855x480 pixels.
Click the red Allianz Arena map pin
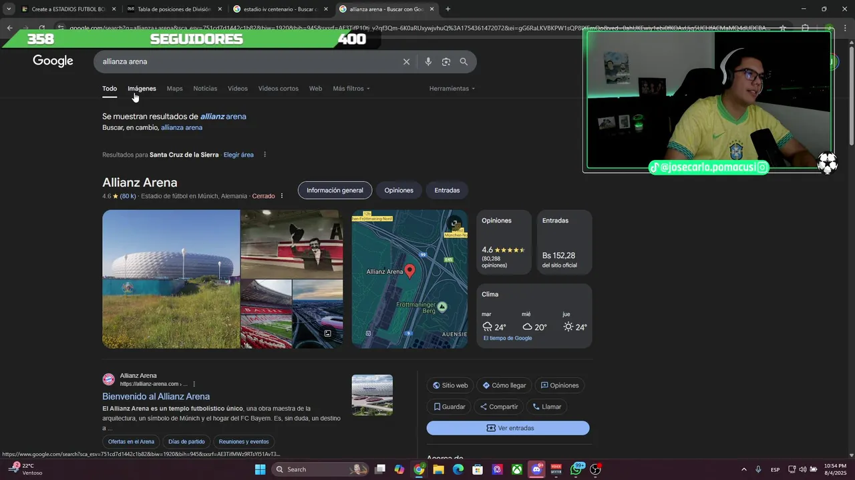tap(410, 271)
